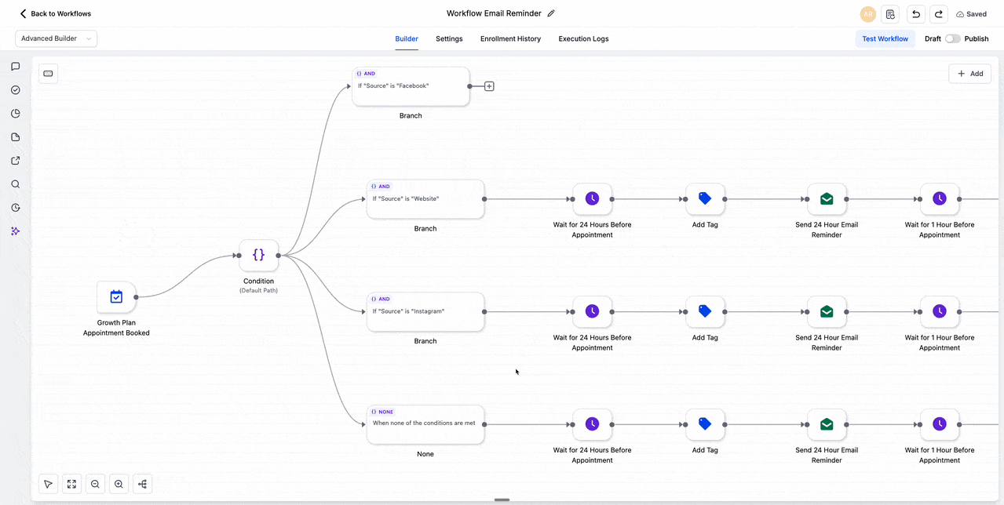Click the pencil icon to rename workflow

[551, 13]
